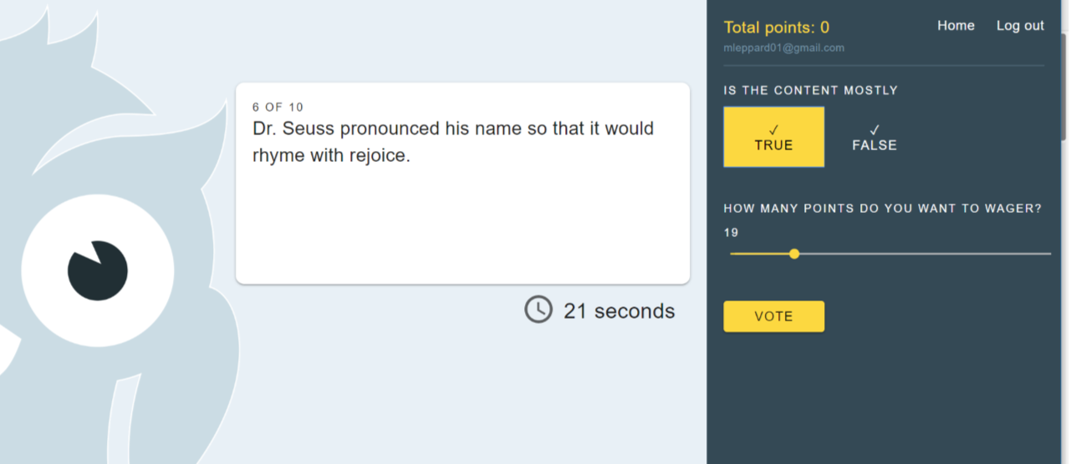Viewport: 1076px width, 464px height.
Task: Click the mleppard01@gmail.com email text
Action: click(783, 48)
